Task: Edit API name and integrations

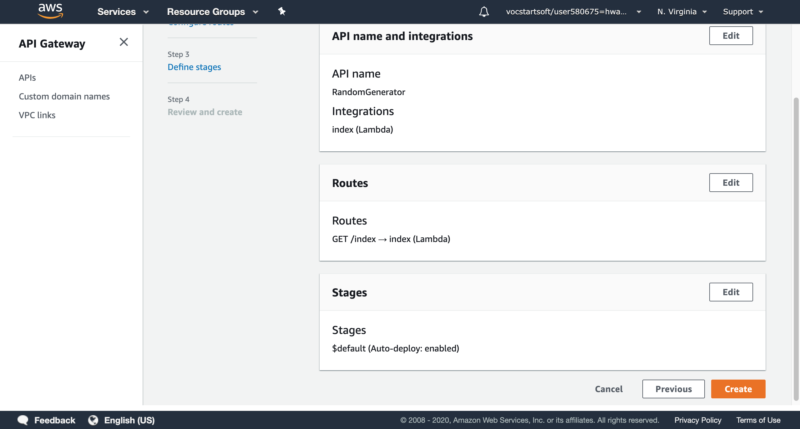Action: [x=731, y=36]
